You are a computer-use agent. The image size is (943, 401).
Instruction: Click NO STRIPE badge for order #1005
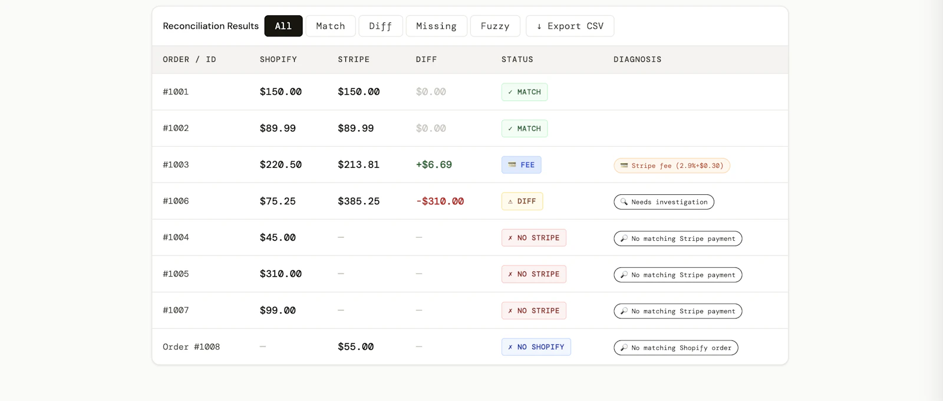[x=534, y=274]
